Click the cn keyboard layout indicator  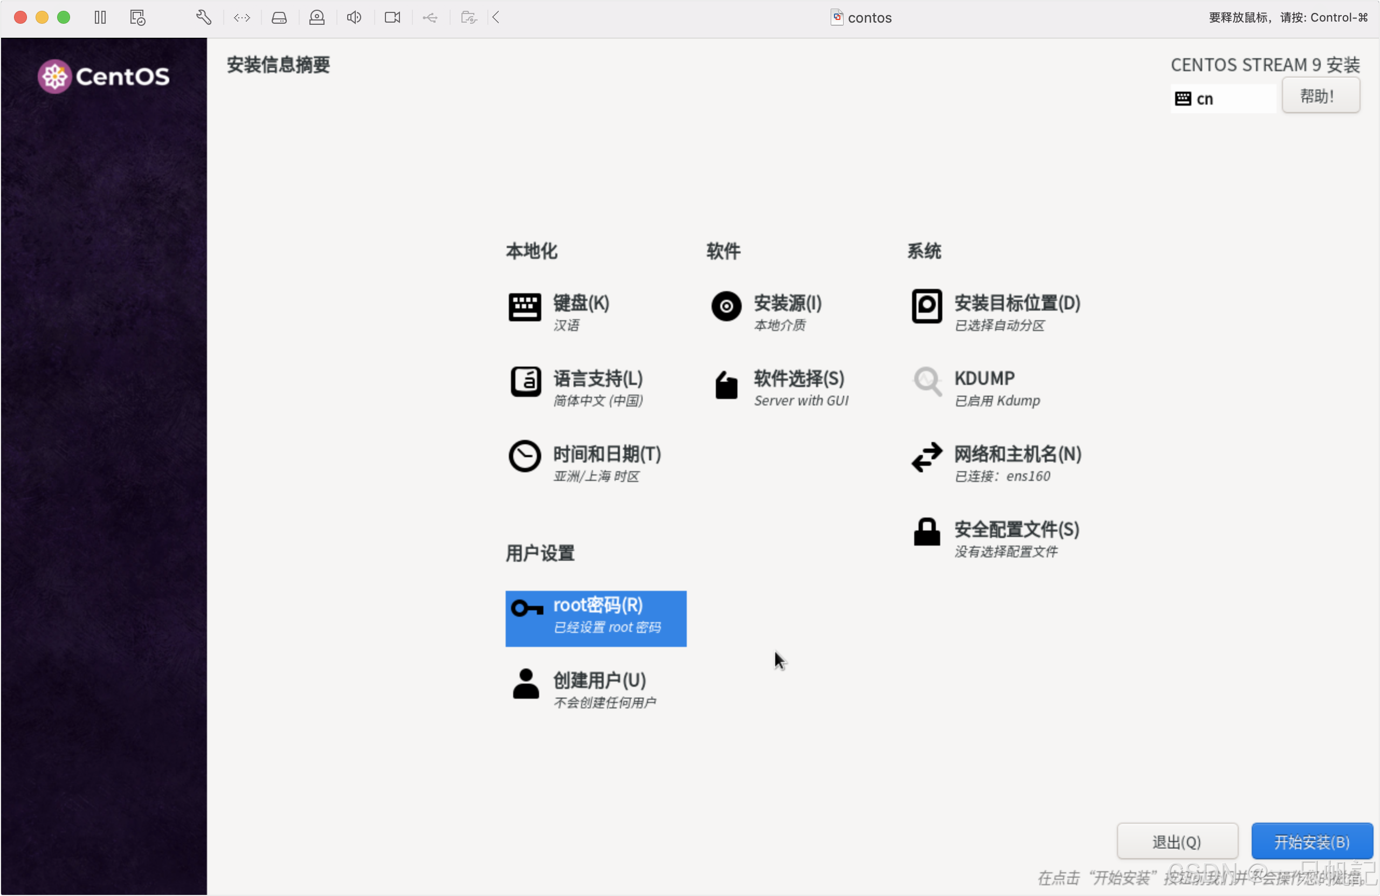(x=1224, y=99)
